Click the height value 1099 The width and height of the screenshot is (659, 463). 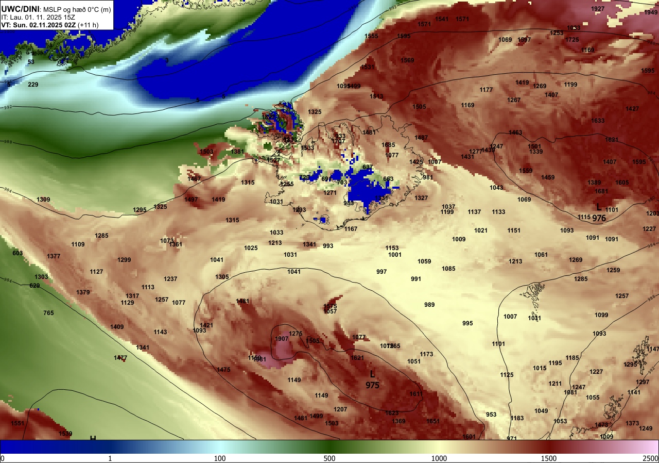coord(601,315)
